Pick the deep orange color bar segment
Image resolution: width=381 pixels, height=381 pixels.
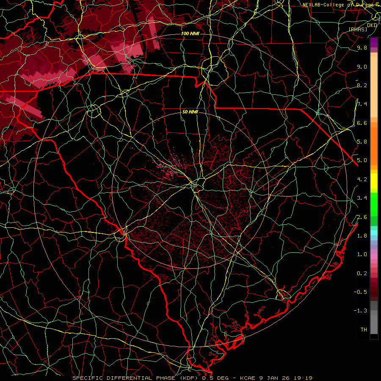[374, 146]
